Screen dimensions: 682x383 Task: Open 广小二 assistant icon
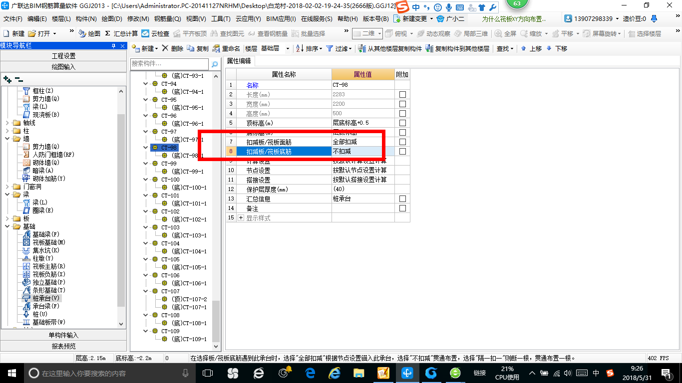tap(440, 18)
